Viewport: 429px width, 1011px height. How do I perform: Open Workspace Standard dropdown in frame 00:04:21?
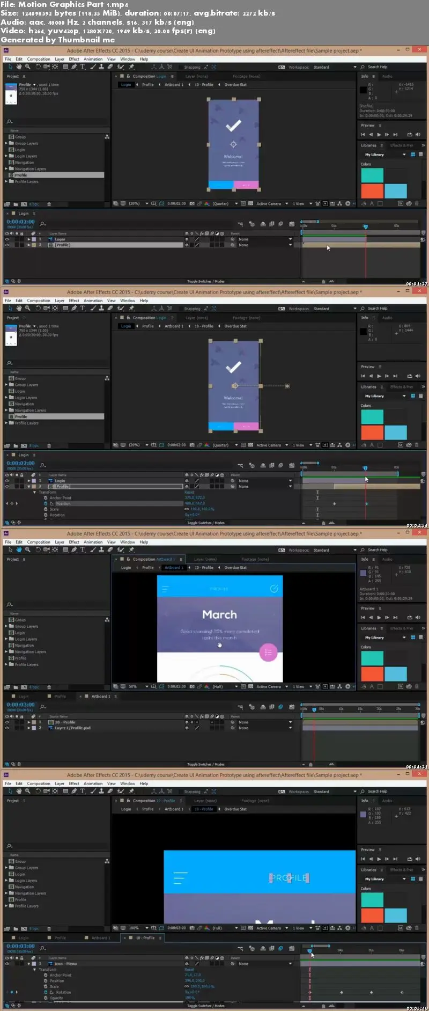click(x=335, y=550)
